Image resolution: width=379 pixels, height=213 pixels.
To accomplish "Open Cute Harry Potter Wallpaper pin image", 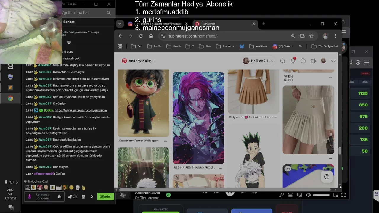I will pyautogui.click(x=143, y=103).
